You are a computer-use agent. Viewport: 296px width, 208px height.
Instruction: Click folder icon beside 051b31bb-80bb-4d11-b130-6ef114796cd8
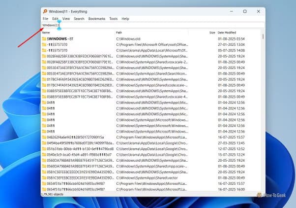coord(44,149)
